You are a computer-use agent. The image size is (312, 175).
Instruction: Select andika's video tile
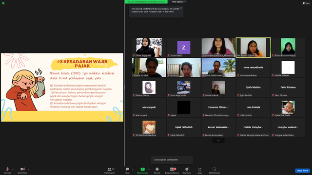(x=184, y=68)
